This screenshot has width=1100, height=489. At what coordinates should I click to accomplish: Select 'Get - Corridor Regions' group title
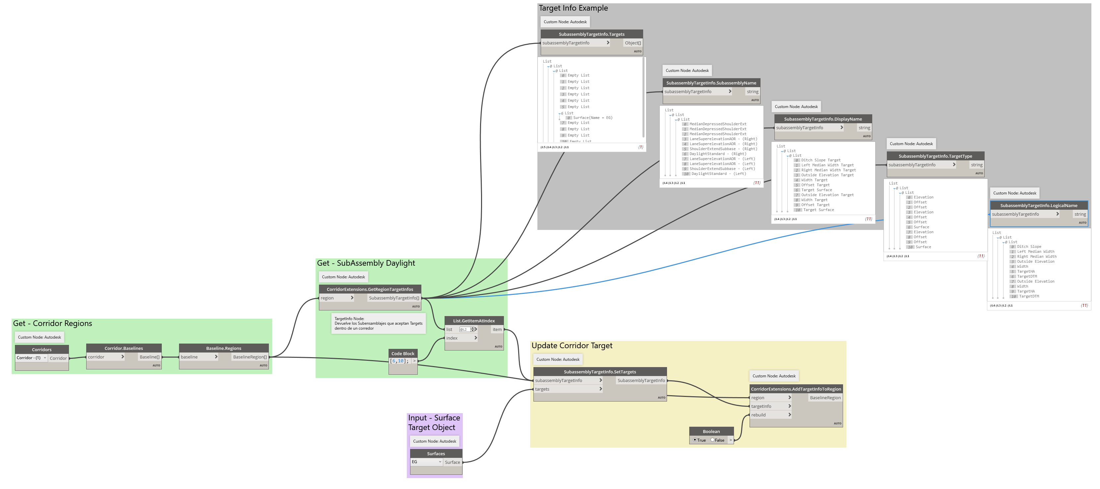(52, 323)
